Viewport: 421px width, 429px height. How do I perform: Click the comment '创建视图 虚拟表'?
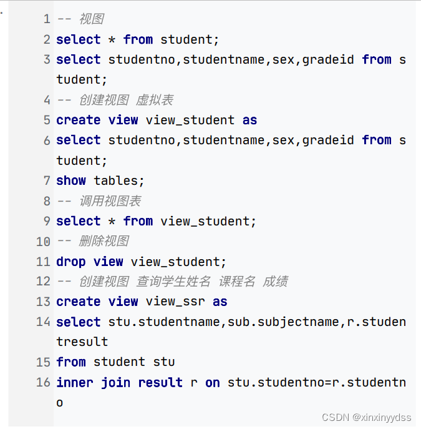pyautogui.click(x=126, y=100)
